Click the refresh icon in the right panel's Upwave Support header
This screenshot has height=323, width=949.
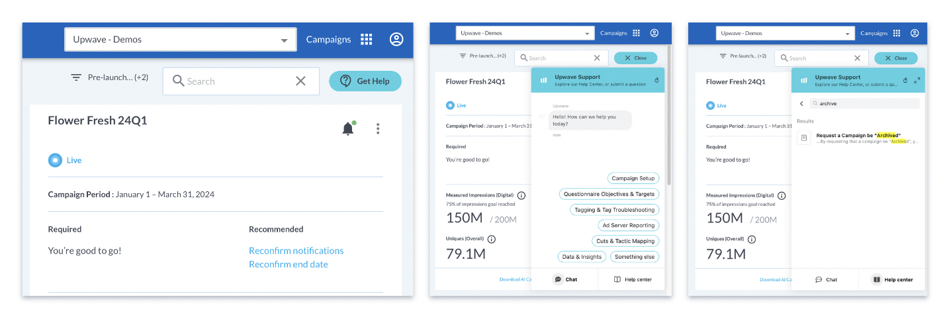coord(905,81)
